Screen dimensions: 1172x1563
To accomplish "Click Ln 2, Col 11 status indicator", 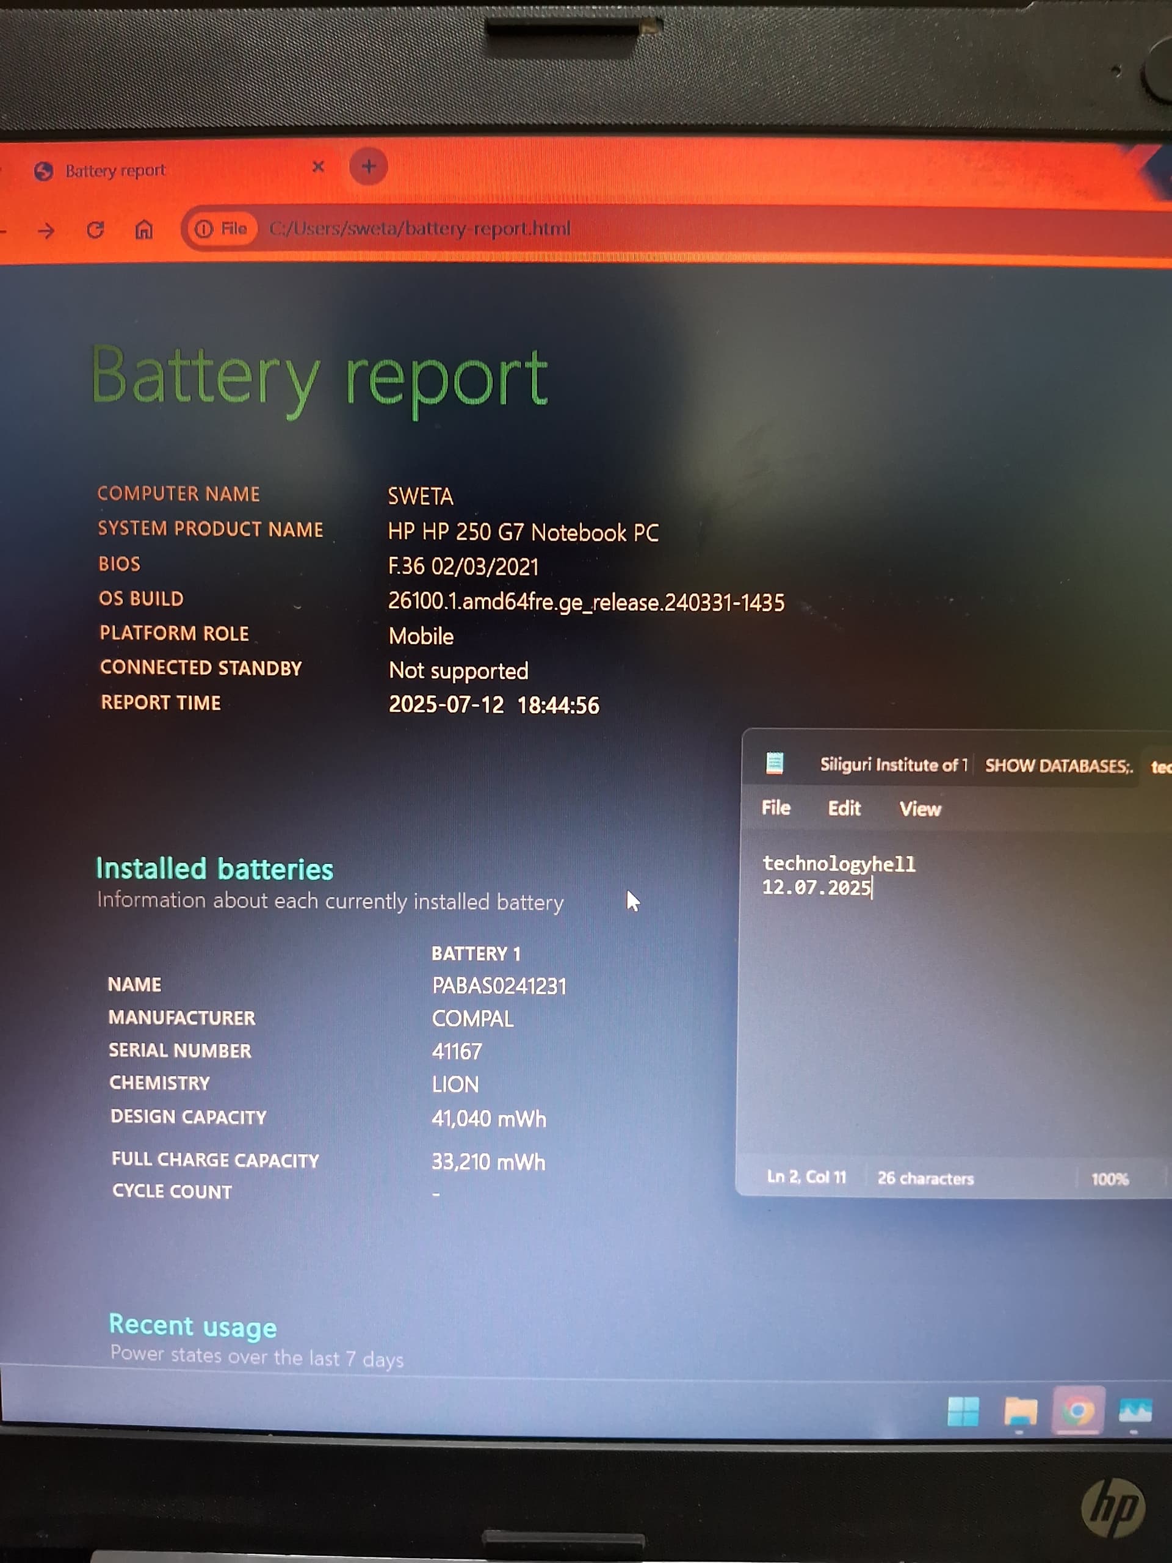I will point(806,1177).
